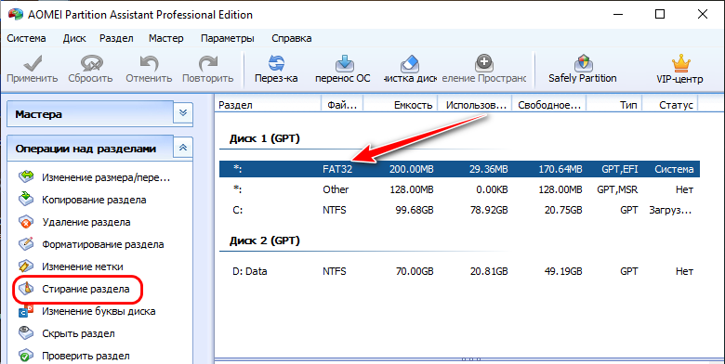Click the hide partition icon
The height and width of the screenshot is (364, 725).
[x=26, y=333]
